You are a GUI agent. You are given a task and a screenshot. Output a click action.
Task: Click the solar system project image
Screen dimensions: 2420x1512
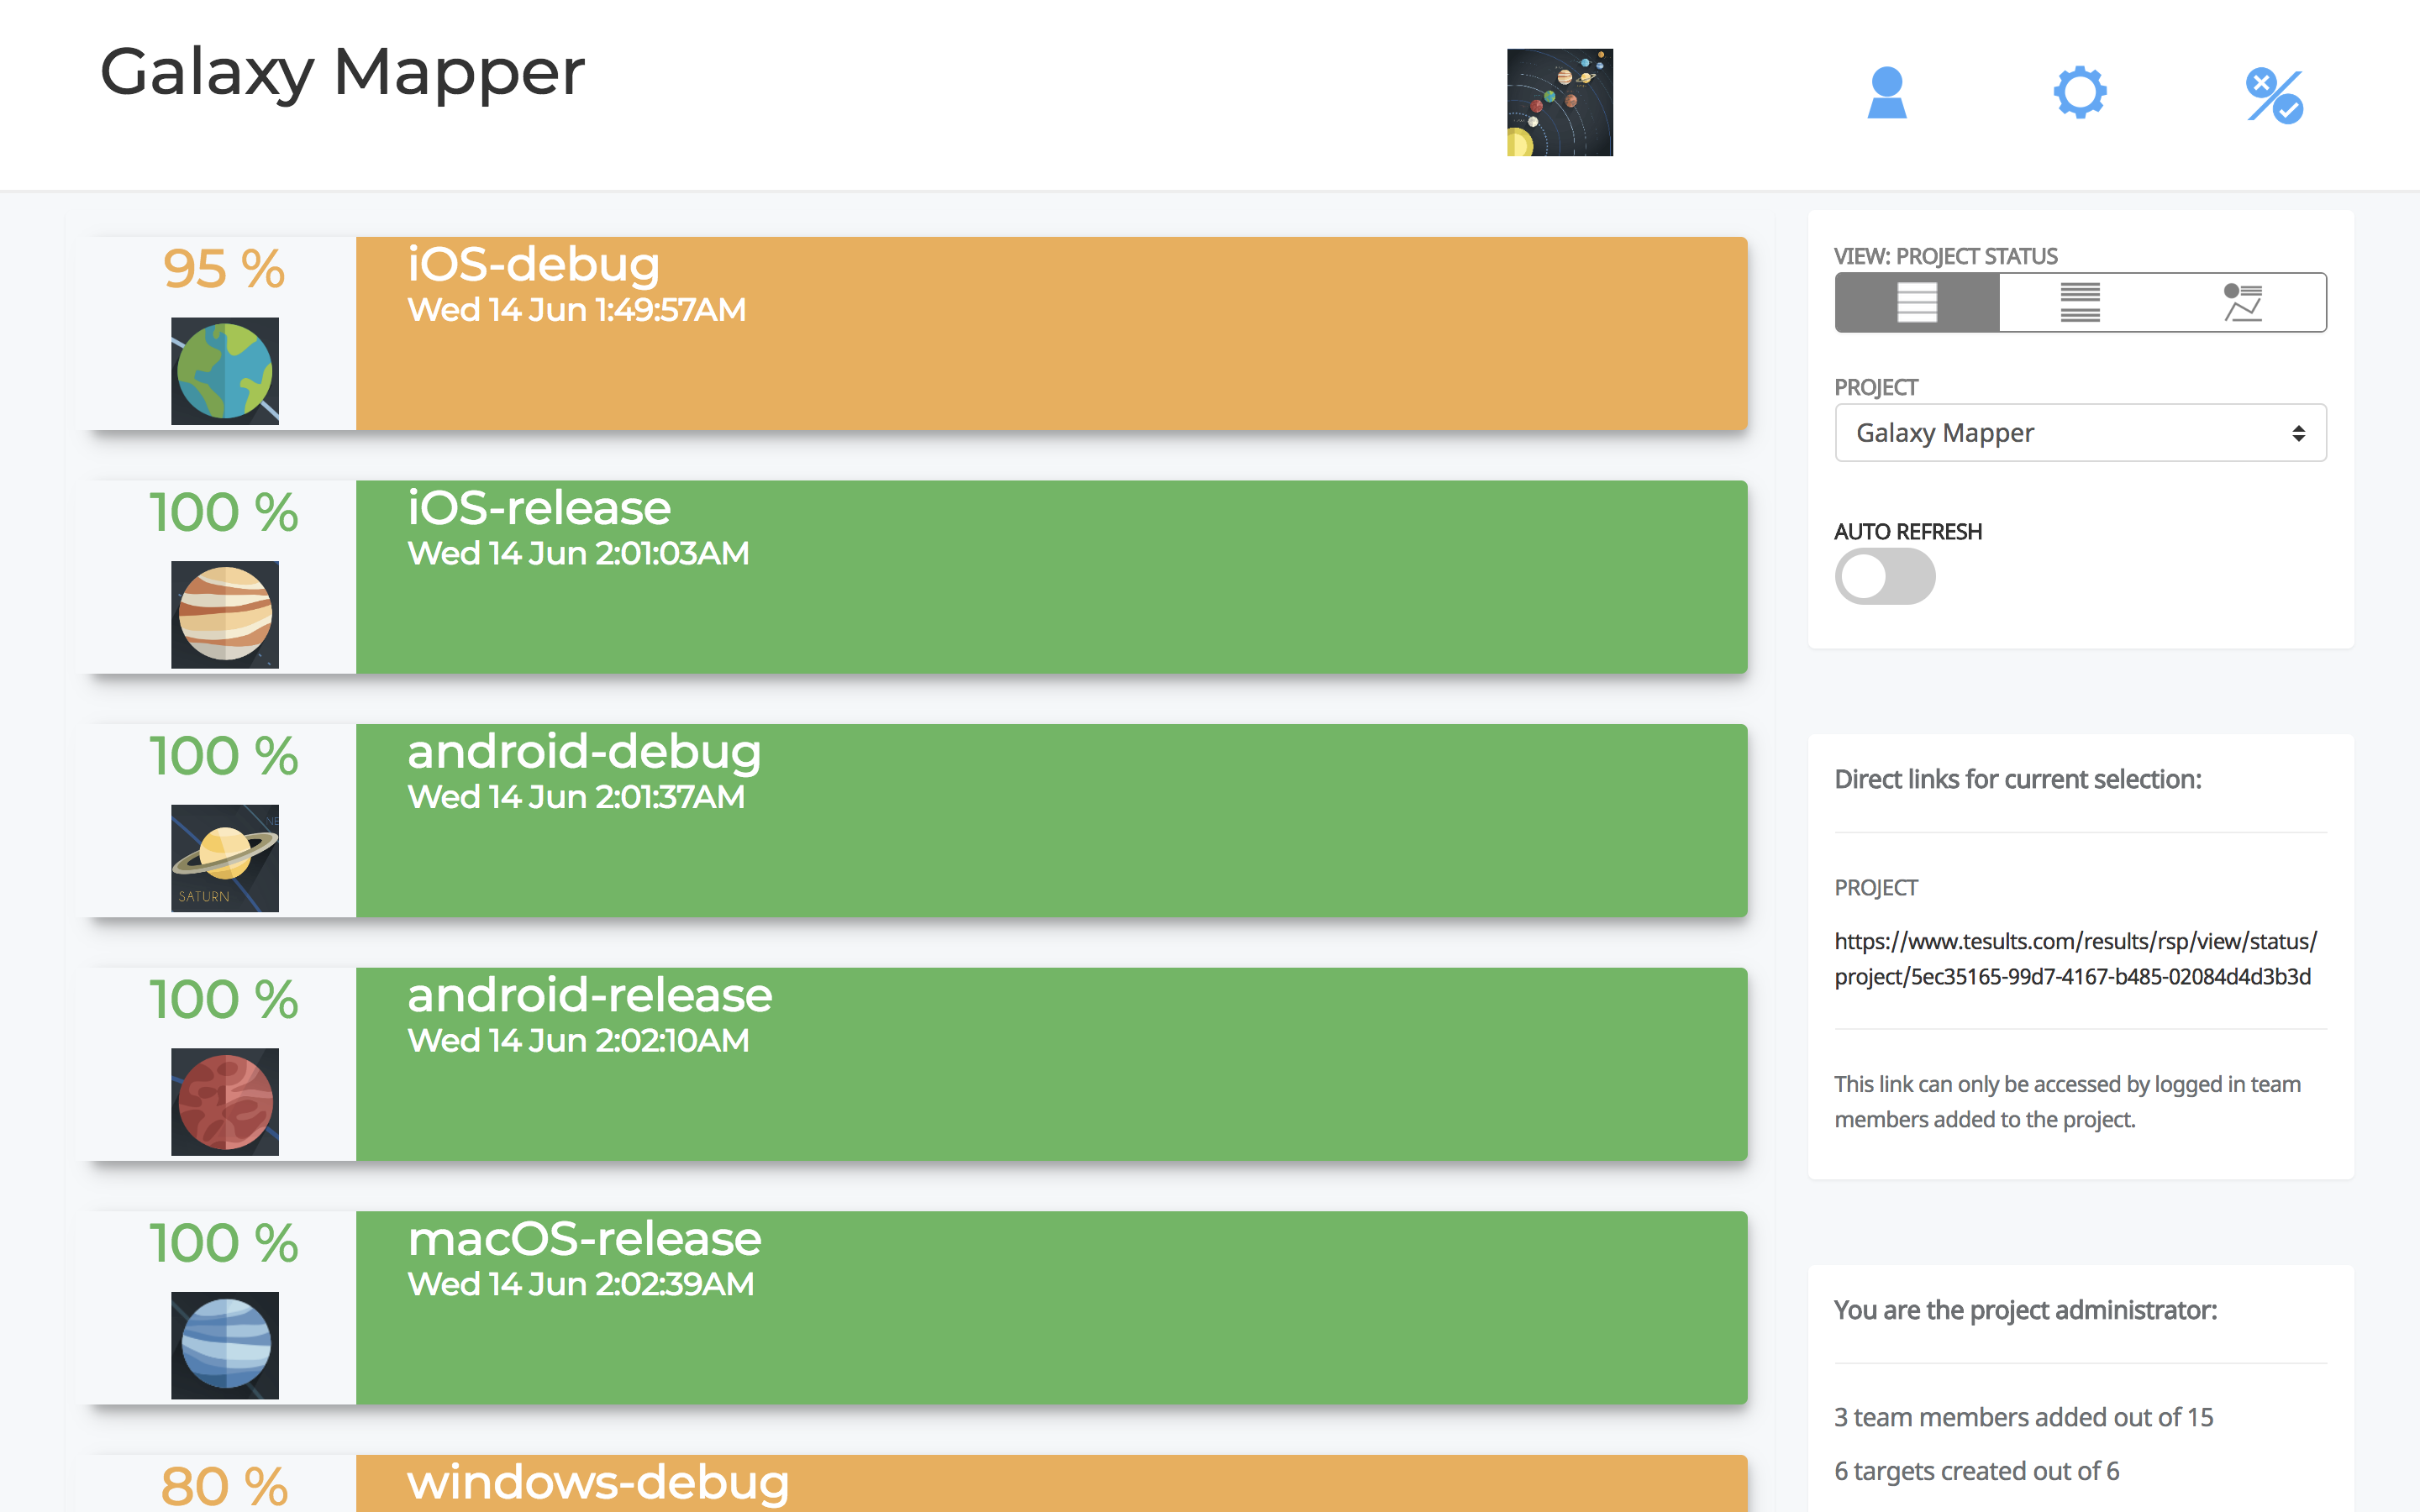tap(1559, 102)
